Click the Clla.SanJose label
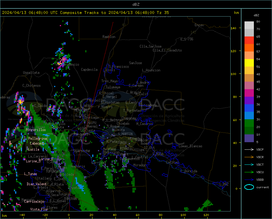The height and width of the screenshot is (219, 272). 151,46
